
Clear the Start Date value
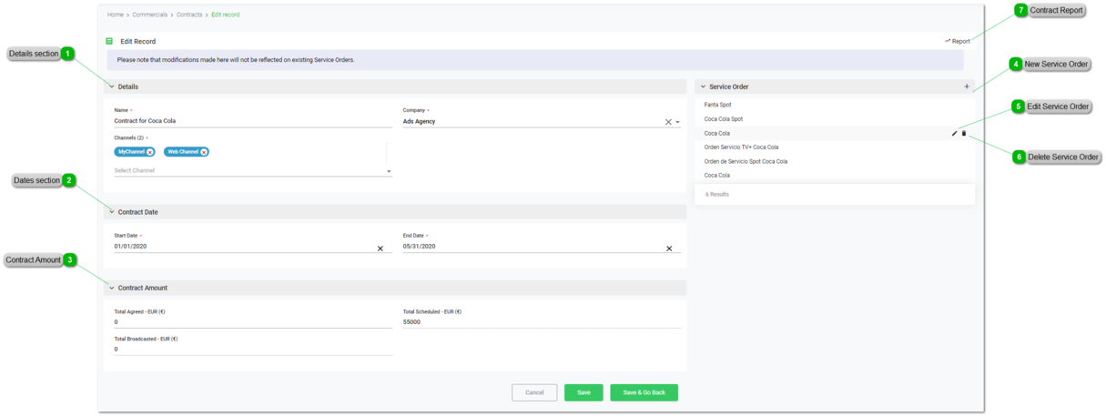click(381, 249)
